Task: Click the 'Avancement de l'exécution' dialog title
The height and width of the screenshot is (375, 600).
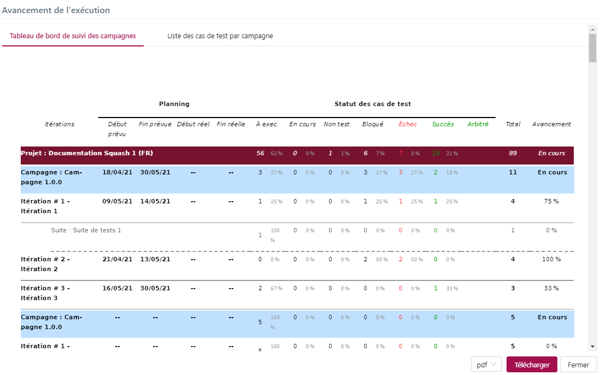Action: (x=56, y=10)
